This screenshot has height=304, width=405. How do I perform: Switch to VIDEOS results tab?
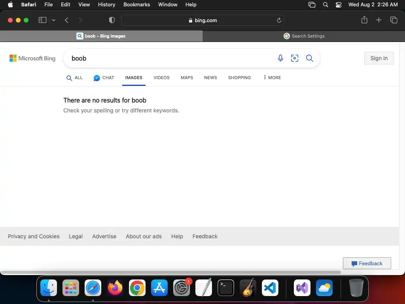(x=161, y=78)
